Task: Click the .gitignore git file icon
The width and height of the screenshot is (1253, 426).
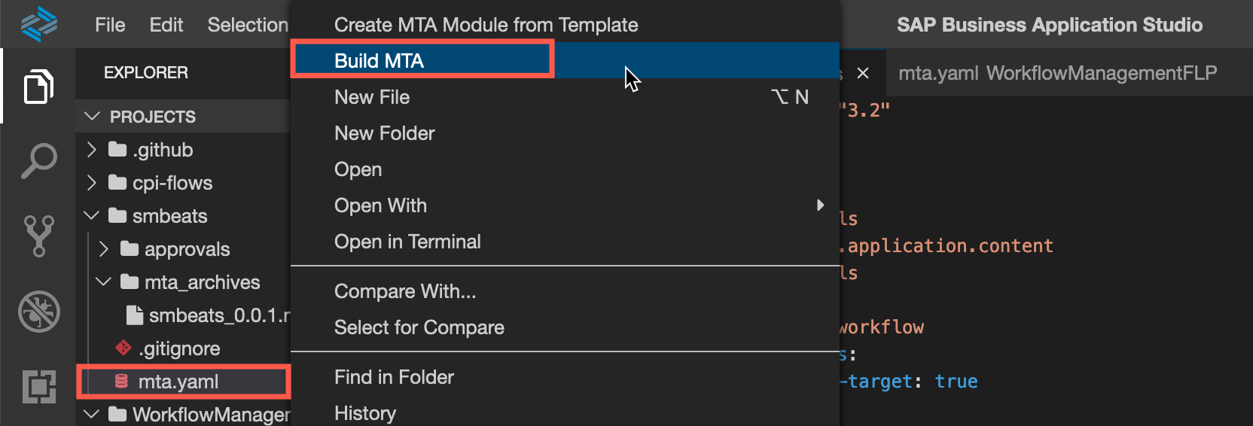Action: (x=123, y=348)
